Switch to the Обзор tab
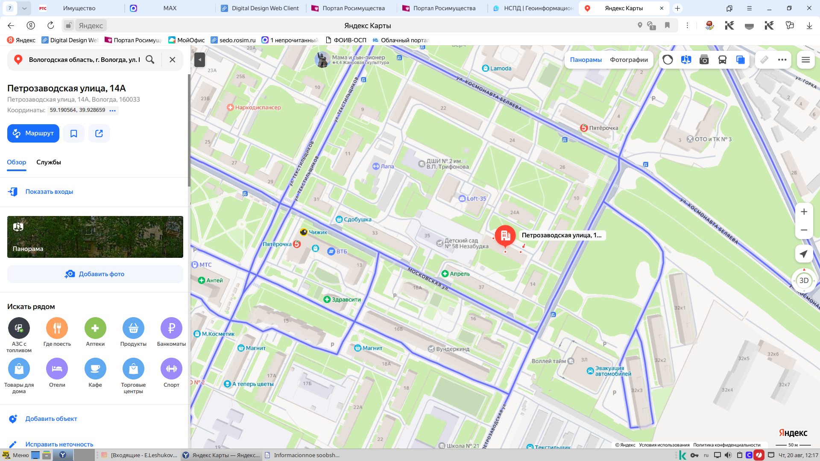This screenshot has width=820, height=461. tap(17, 162)
